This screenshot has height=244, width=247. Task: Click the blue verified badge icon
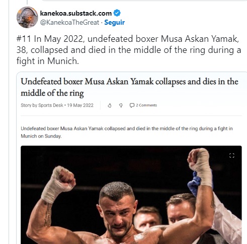click(117, 13)
